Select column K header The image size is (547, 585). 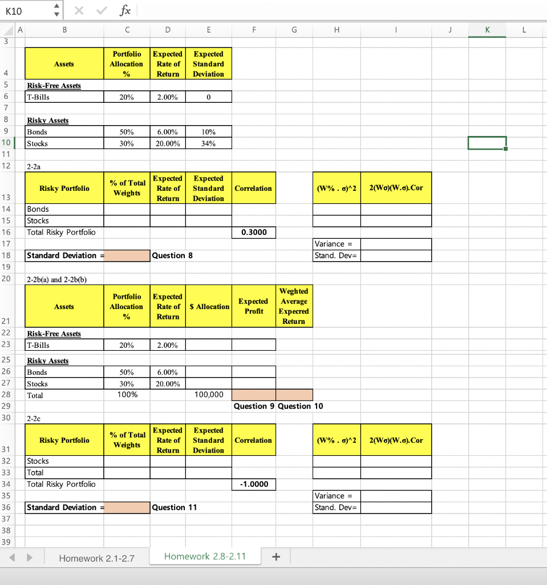click(487, 30)
